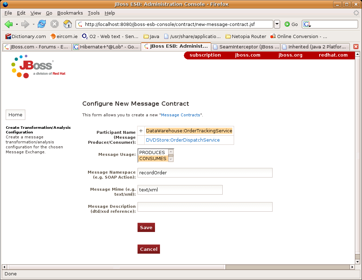Open the eircom.ie bookmark
This screenshot has height=280, width=362.
click(x=64, y=36)
